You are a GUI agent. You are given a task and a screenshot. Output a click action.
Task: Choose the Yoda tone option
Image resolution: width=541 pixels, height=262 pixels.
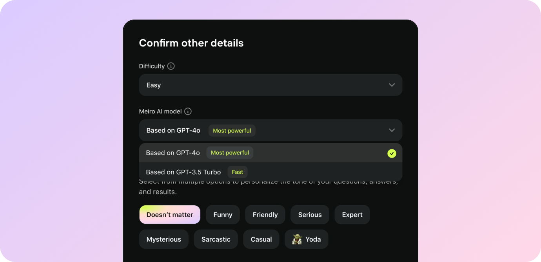tap(306, 239)
